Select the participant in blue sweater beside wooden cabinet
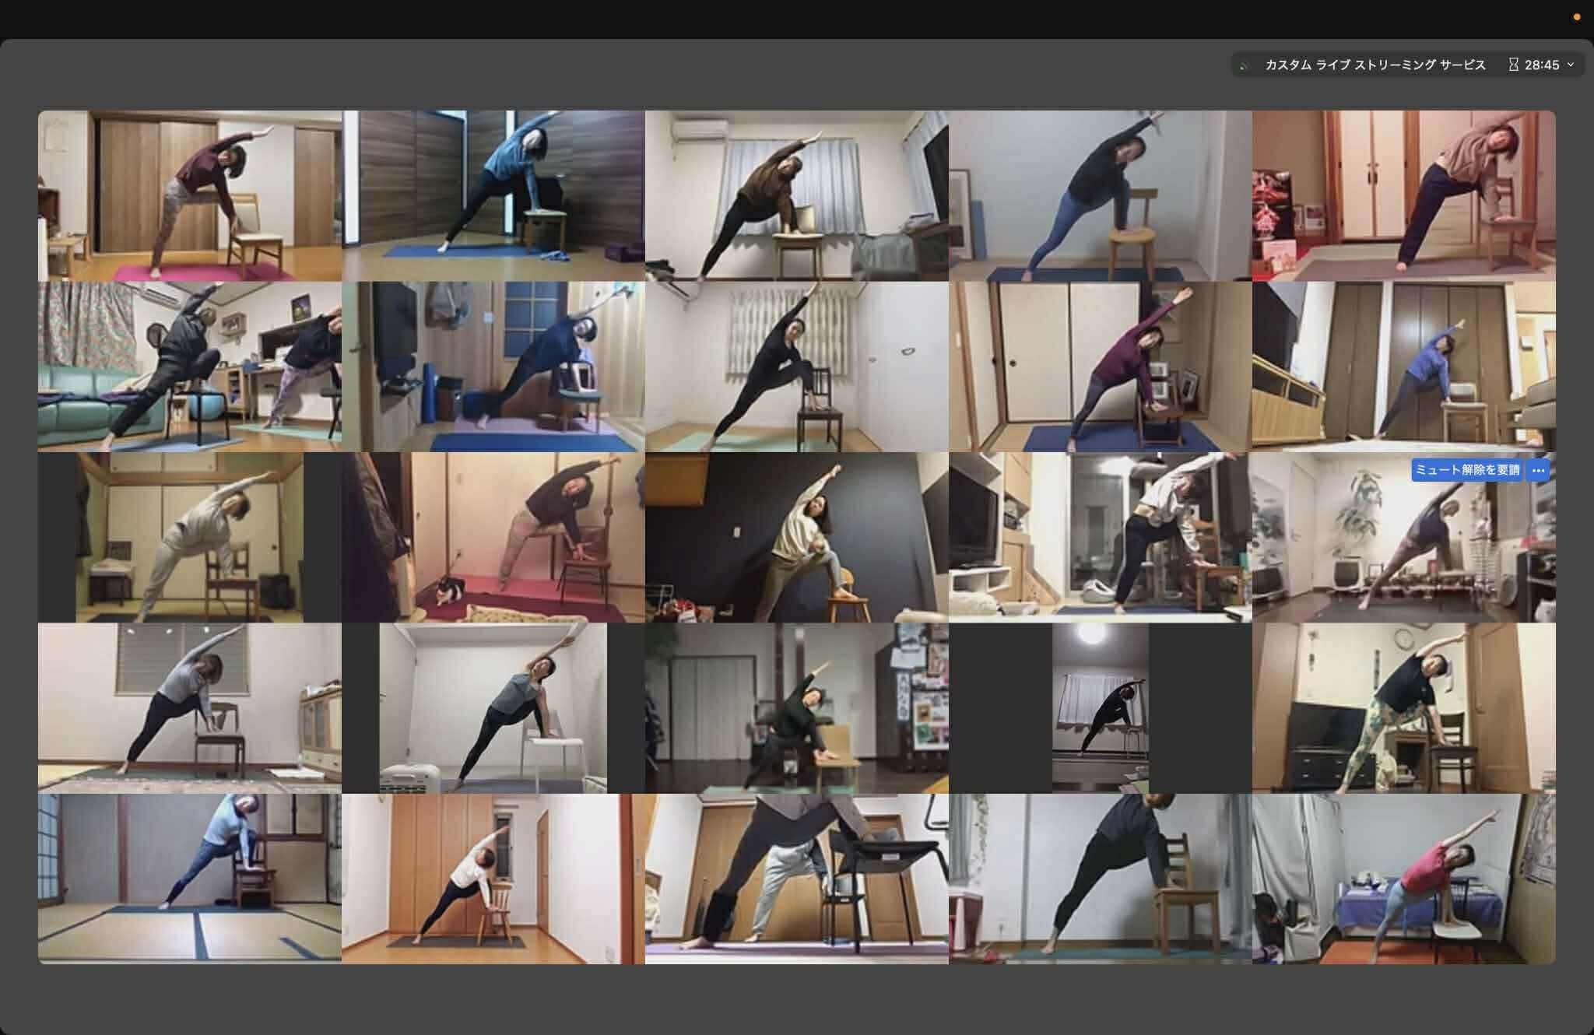Viewport: 1594px width, 1035px height. click(x=1403, y=367)
